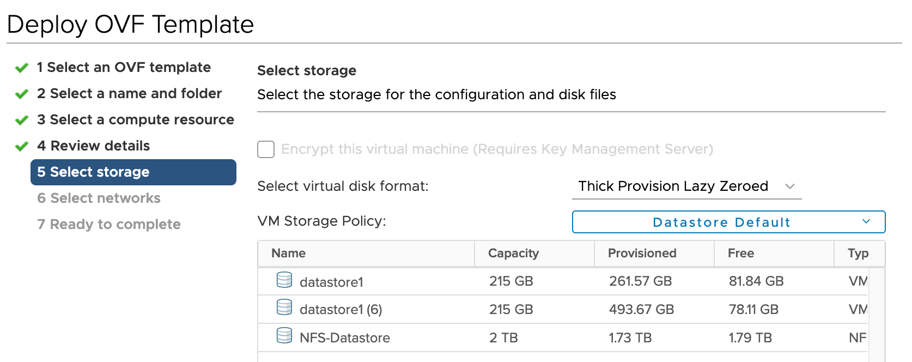Sort datastores by the Capacity column
Viewport: 912px width, 362px height.
pyautogui.click(x=513, y=253)
